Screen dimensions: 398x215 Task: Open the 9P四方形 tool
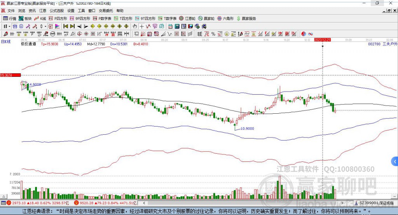[80, 19]
